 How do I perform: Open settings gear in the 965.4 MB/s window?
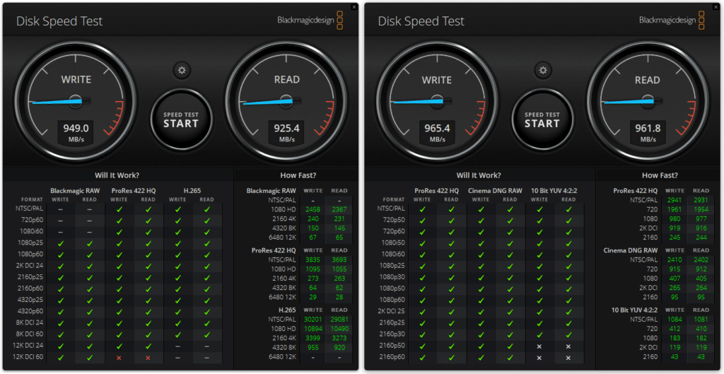pyautogui.click(x=543, y=71)
